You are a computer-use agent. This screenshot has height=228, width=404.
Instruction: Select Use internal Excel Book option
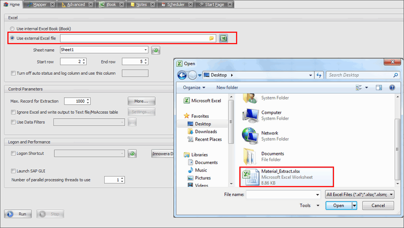(x=13, y=29)
